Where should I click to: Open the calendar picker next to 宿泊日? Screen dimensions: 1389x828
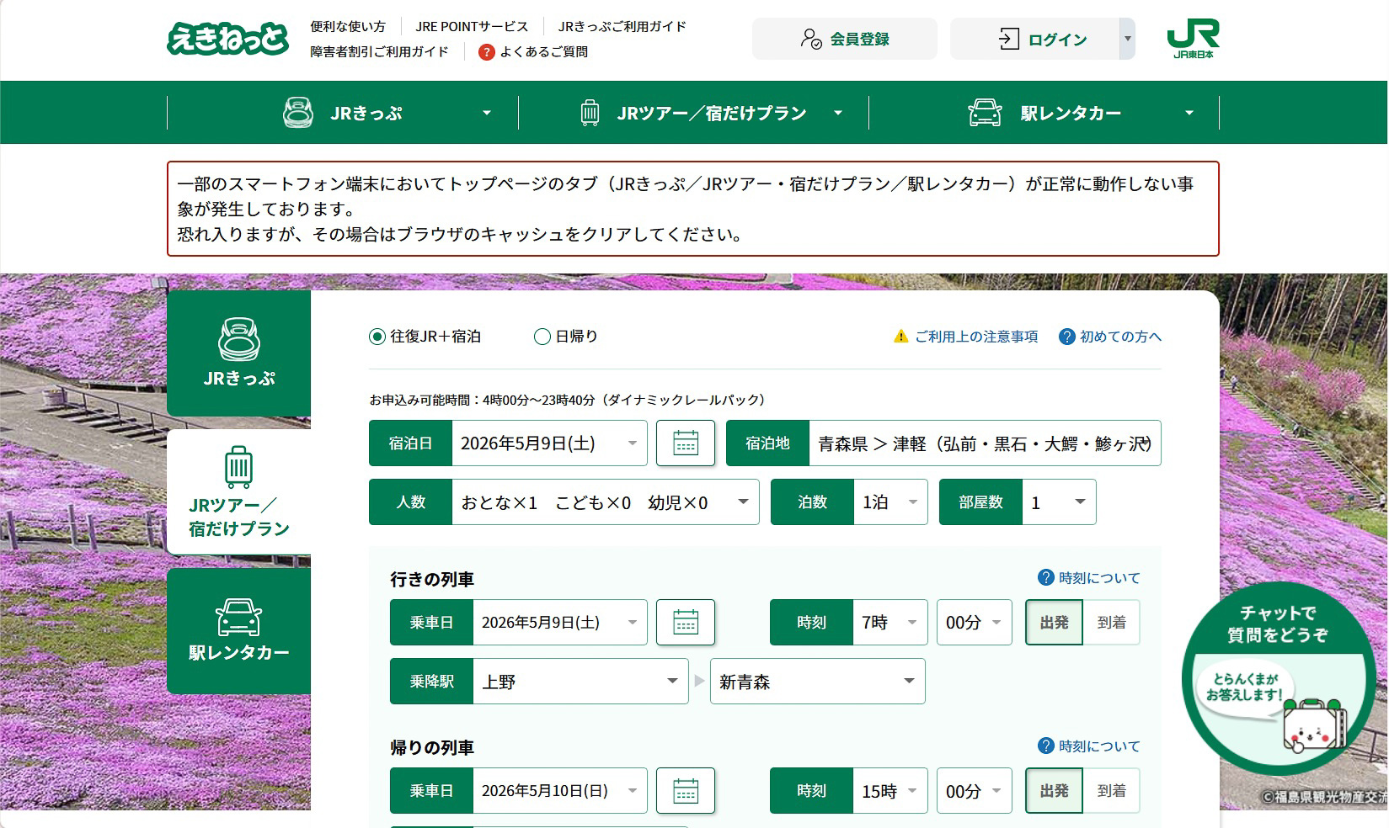click(x=686, y=443)
